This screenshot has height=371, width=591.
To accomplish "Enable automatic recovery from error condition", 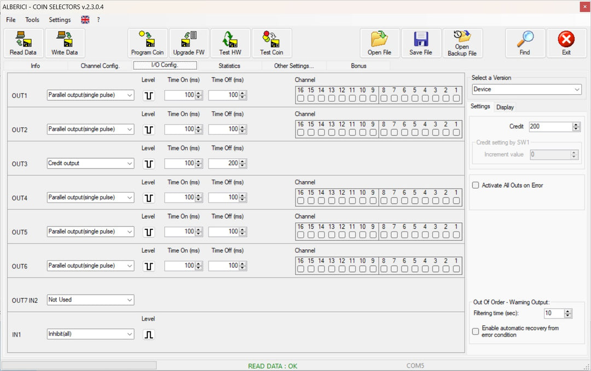I will (476, 331).
